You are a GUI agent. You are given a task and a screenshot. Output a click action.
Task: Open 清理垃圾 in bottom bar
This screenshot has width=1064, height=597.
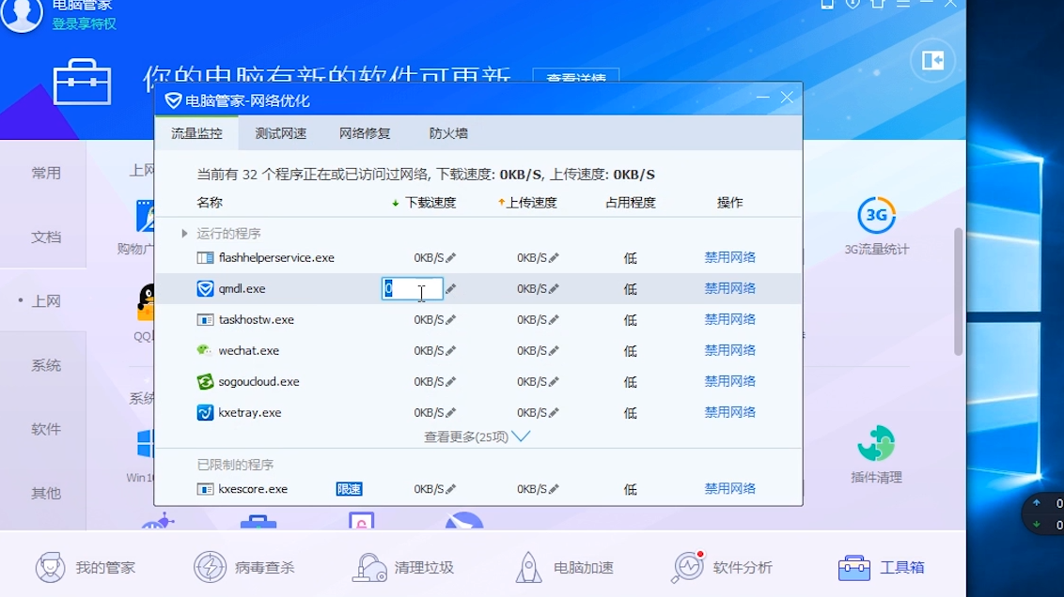point(403,567)
